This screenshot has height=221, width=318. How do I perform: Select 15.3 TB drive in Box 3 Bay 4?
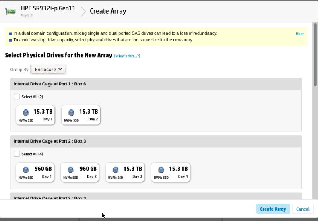pos(170,172)
